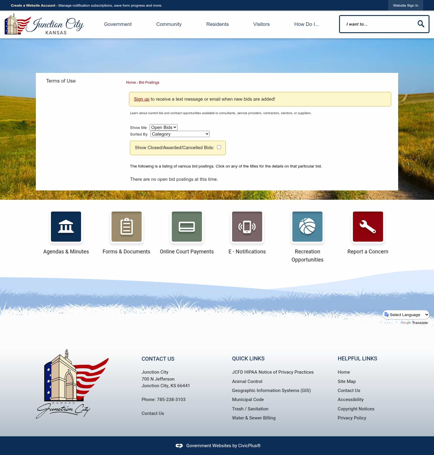Image resolution: width=434 pixels, height=455 pixels.
Task: Open the Trash / Sanitation link
Action: (x=250, y=409)
